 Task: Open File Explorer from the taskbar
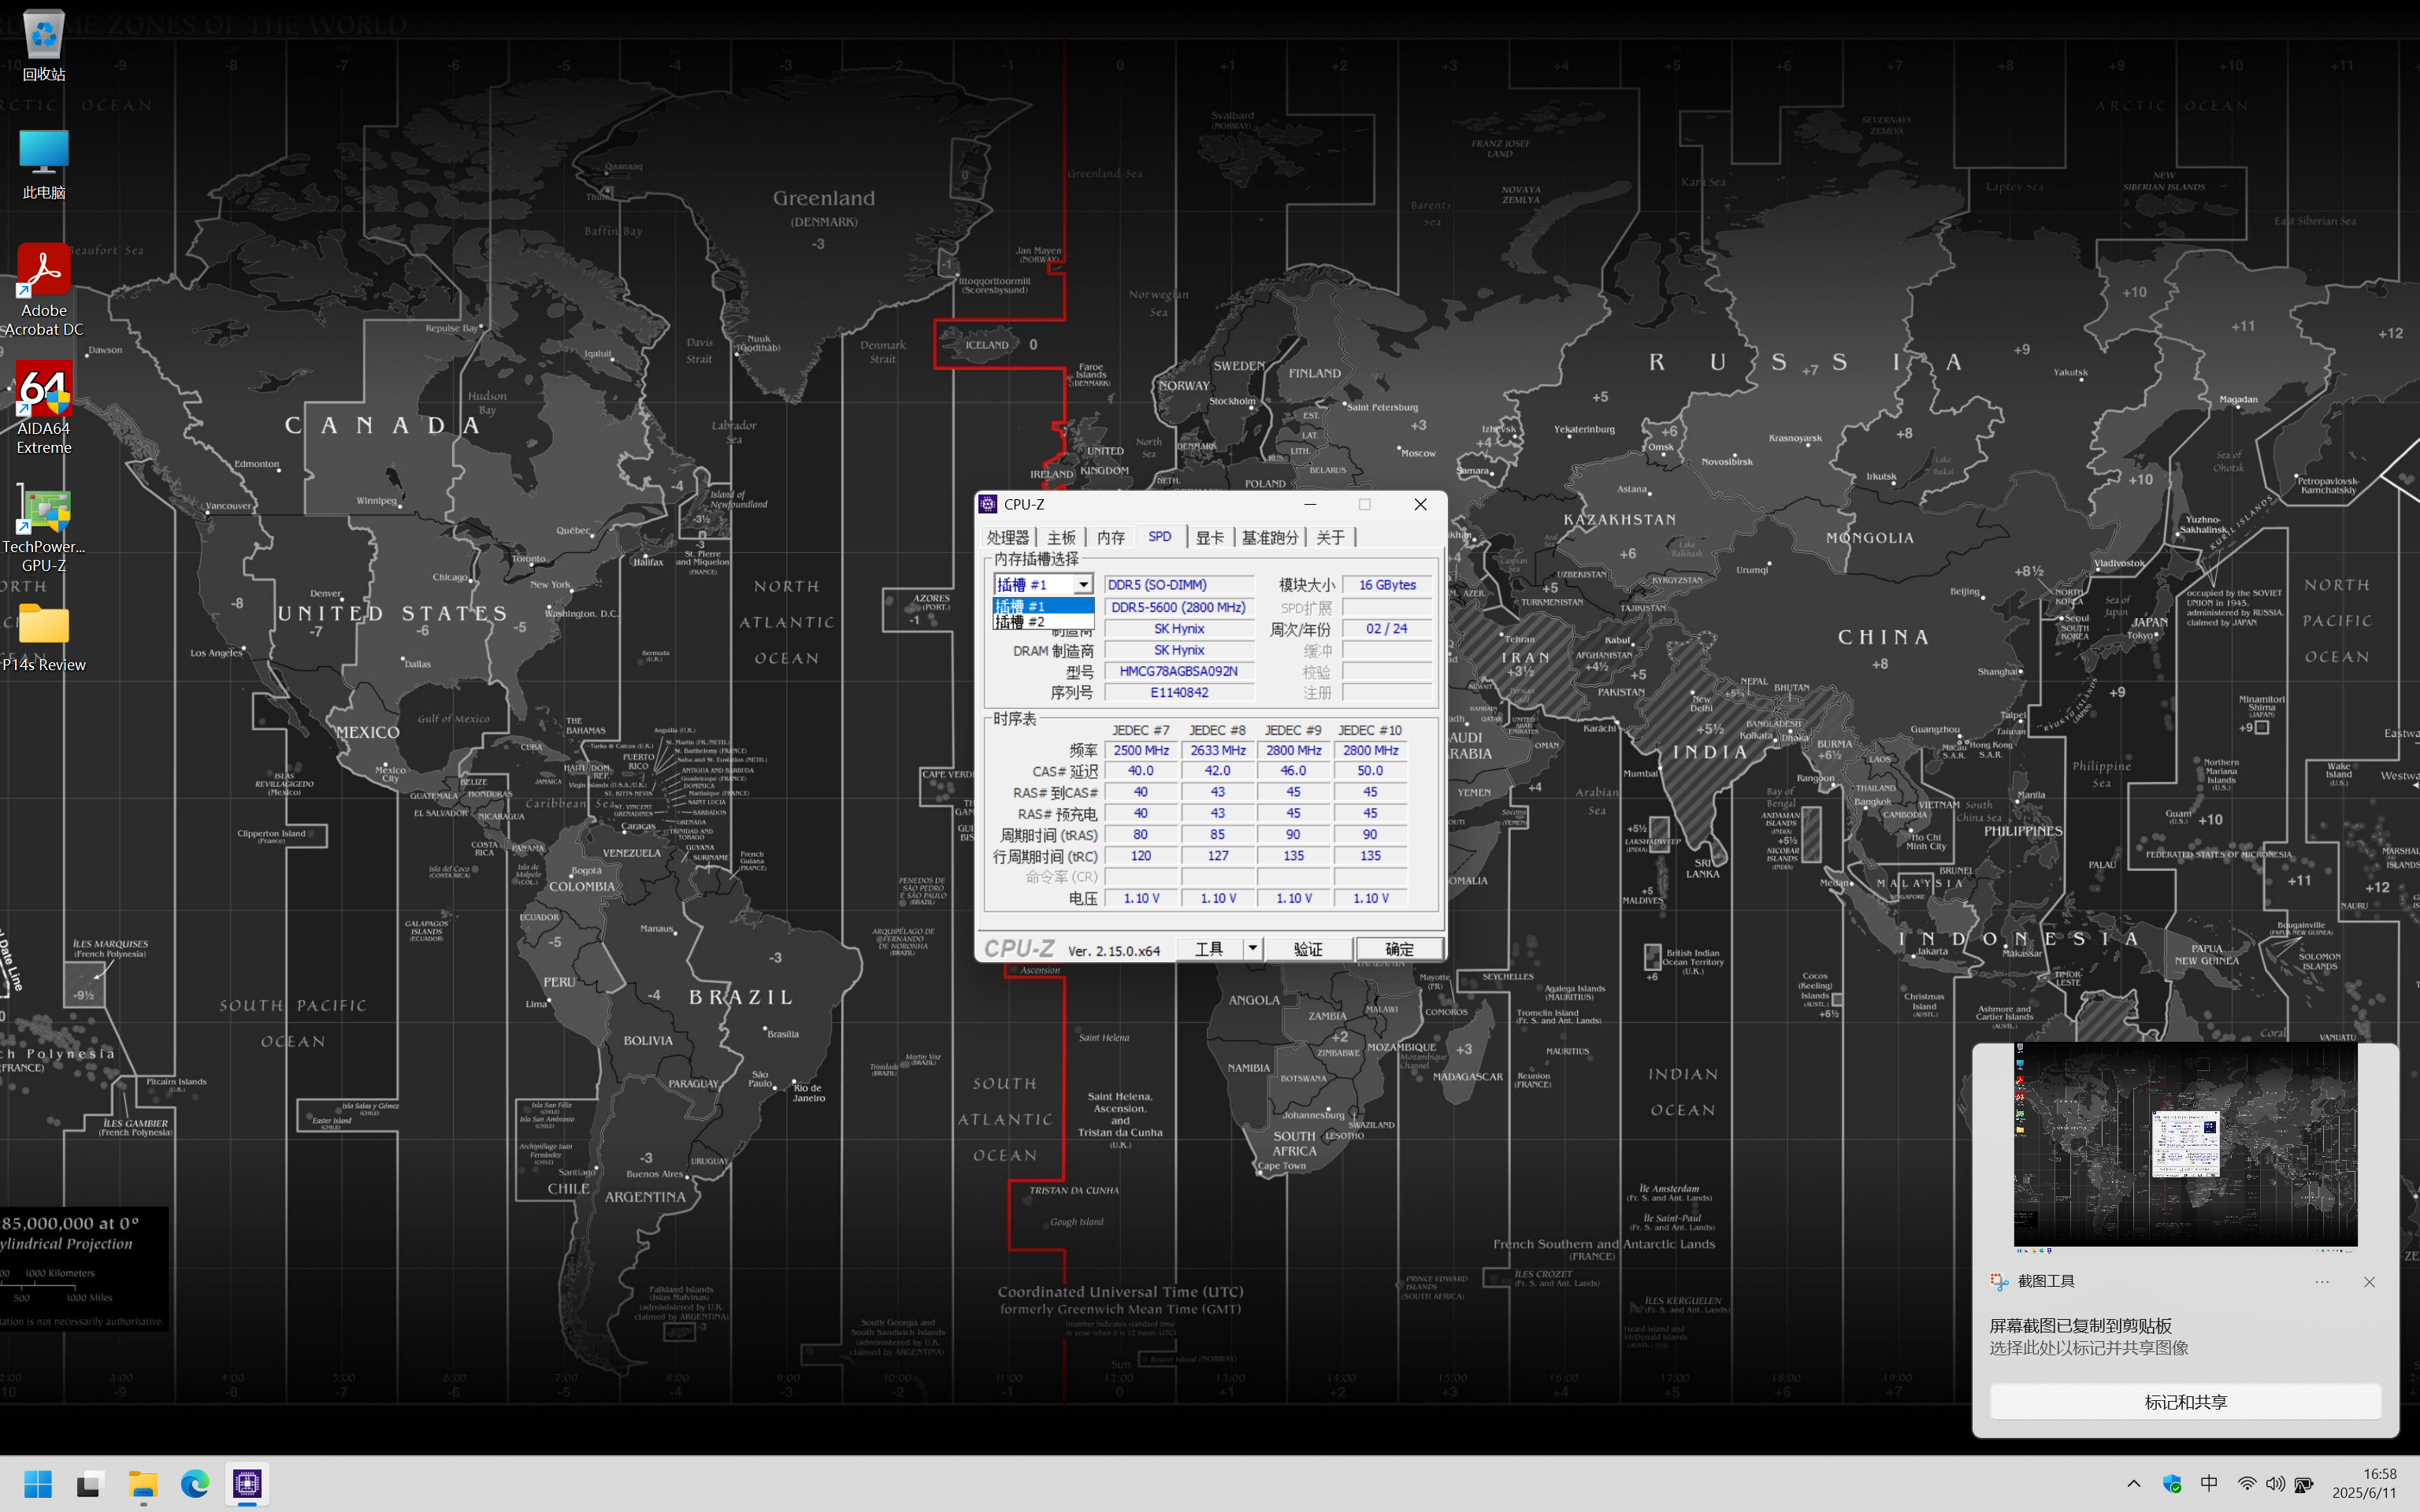click(x=143, y=1484)
